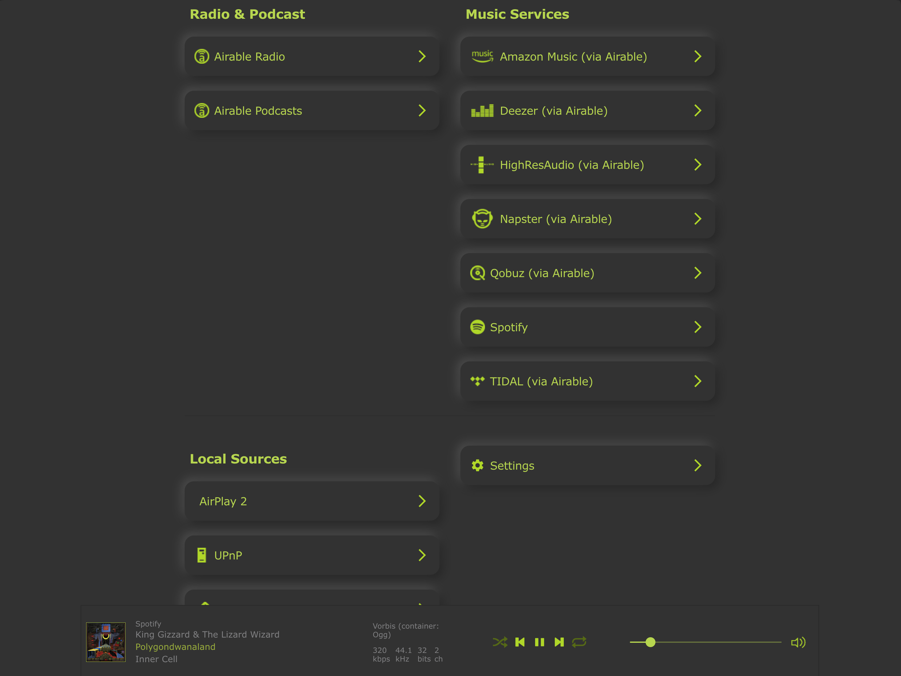Screen dimensions: 901x676
Task: Expand the Airable Podcasts entry
Action: (312, 110)
